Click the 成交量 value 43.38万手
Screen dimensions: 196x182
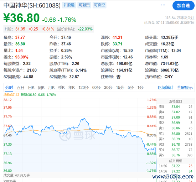click(x=169, y=37)
